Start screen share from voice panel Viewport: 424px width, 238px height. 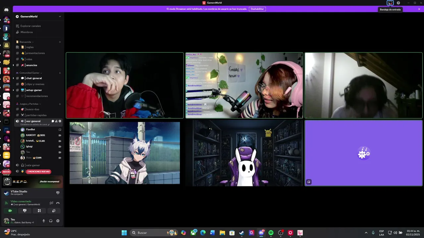(25, 211)
